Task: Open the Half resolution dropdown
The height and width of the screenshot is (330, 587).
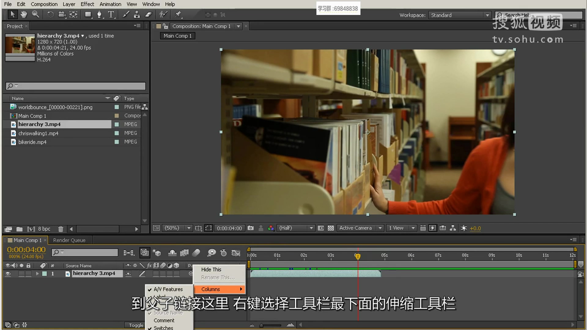Action: click(x=295, y=228)
